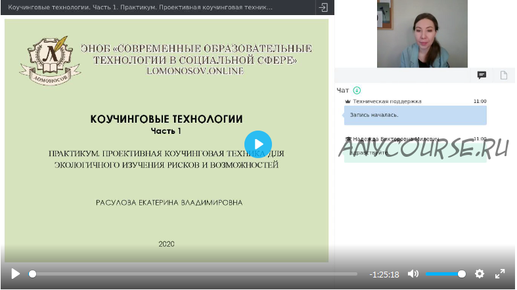Click the green down arrow next to Чат
Viewport: 517px width, 290px height.
coord(357,91)
